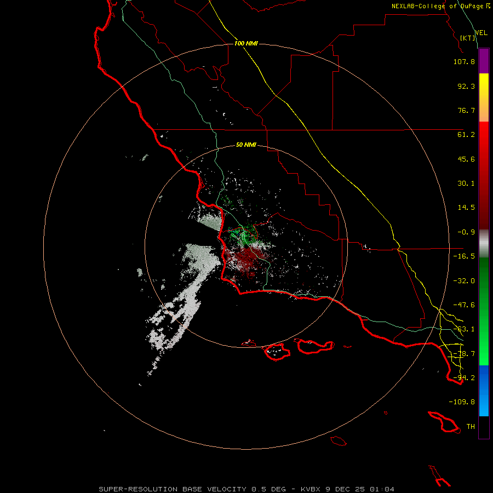This screenshot has width=493, height=493.
Task: Pick the dark TH segment of the color bar
Action: 484,427
